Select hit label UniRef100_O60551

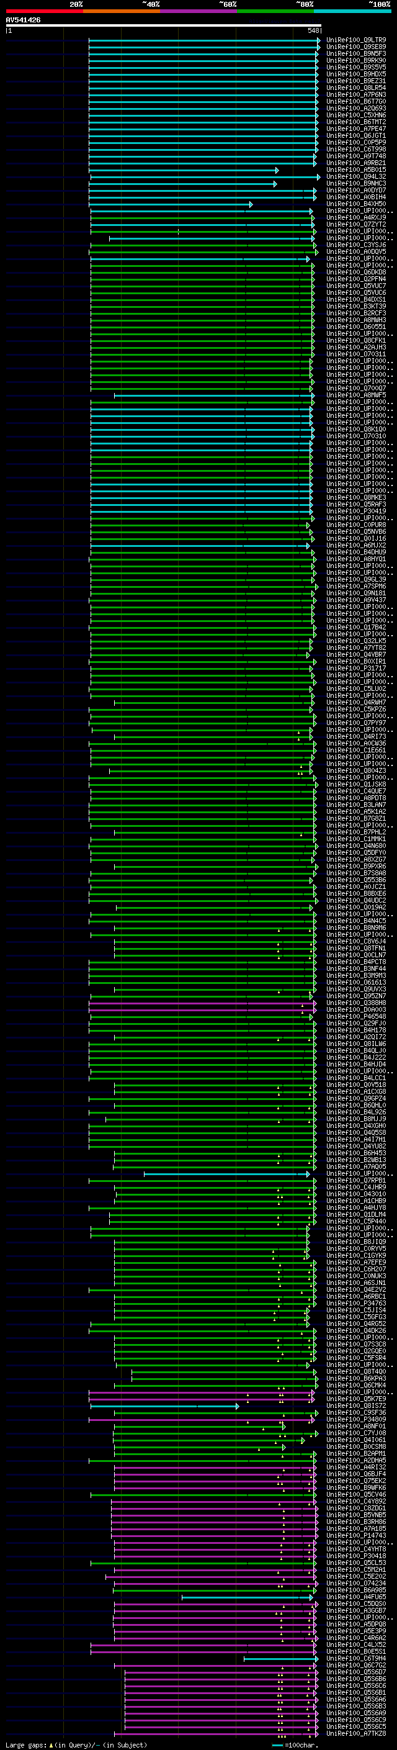point(355,327)
